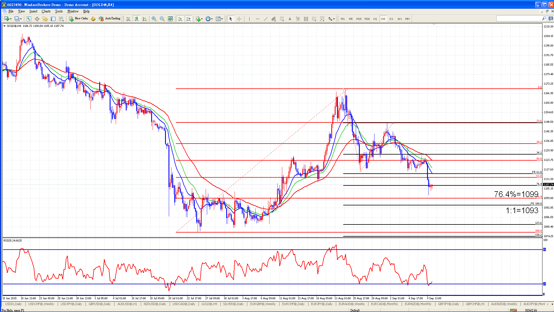Open the Help menu

tap(86, 11)
